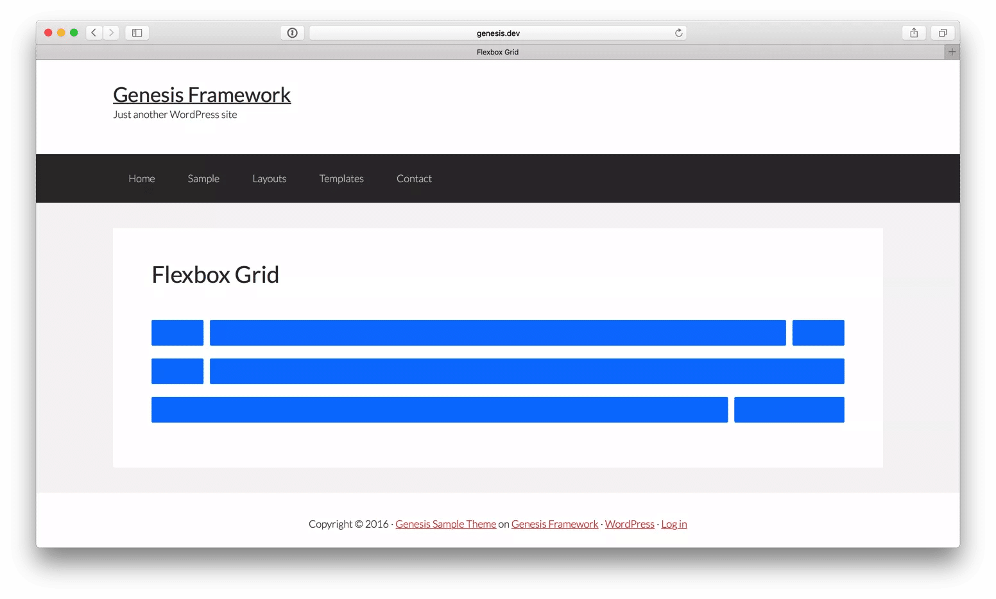
Task: Open the Genesis Sample Theme footer link
Action: [445, 524]
